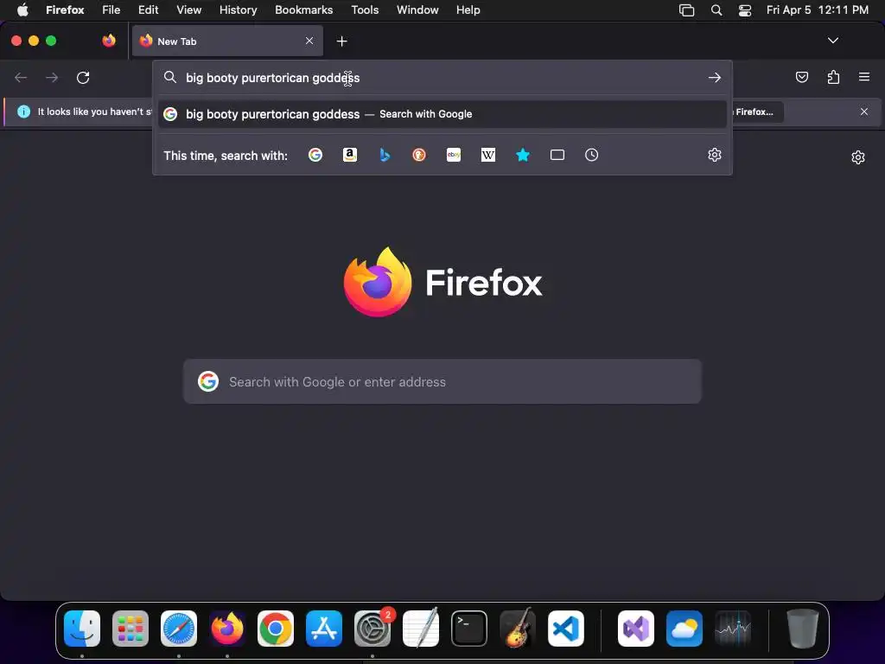Select the Search with Google suggestion row

(x=442, y=114)
